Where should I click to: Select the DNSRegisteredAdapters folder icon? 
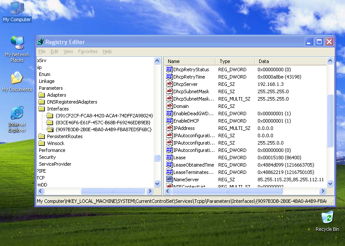pyautogui.click(x=41, y=102)
